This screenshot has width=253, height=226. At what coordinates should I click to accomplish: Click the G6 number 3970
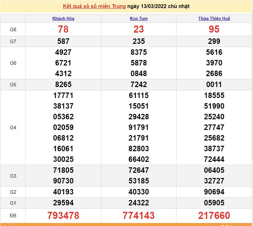(x=214, y=63)
